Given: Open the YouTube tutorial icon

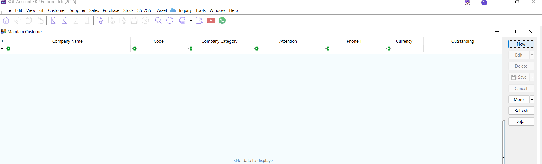Looking at the screenshot, I should coord(211,20).
